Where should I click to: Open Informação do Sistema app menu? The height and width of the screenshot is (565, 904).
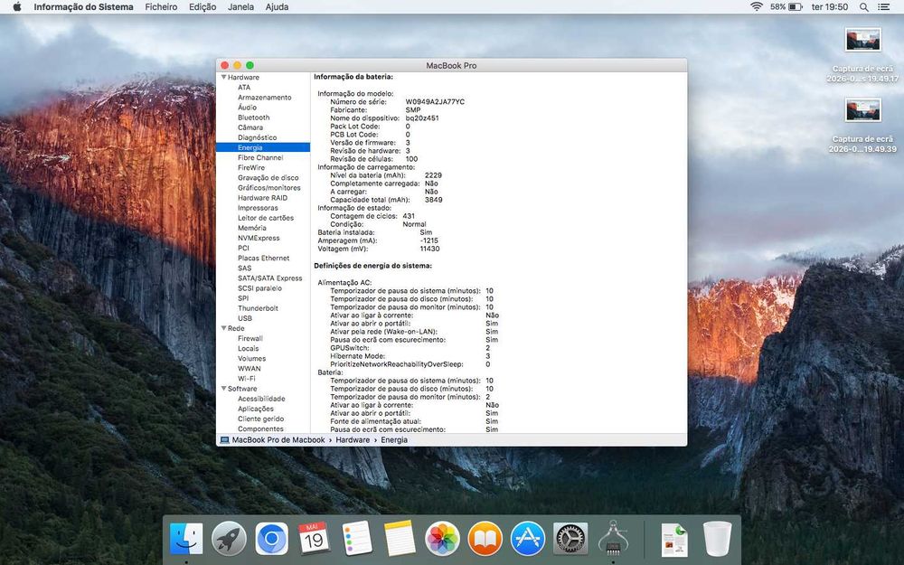(83, 7)
